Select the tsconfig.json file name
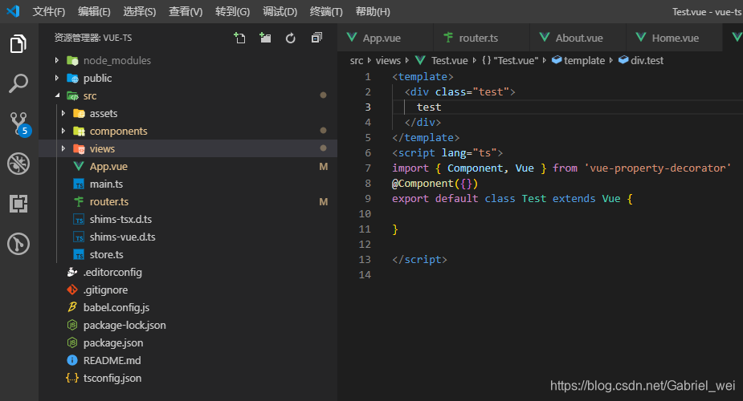This screenshot has height=401, width=743. pos(112,378)
